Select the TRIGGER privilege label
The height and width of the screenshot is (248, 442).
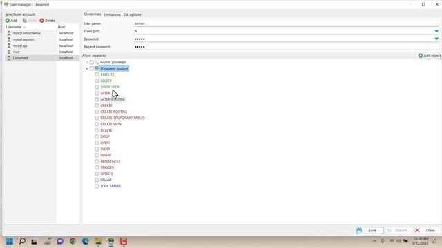(x=107, y=167)
